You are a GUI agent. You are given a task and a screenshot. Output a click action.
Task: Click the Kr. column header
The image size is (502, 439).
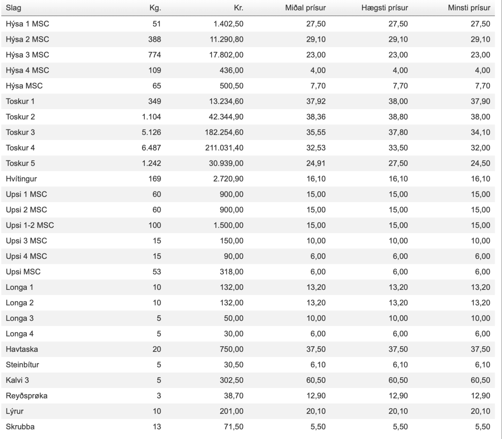238,8
